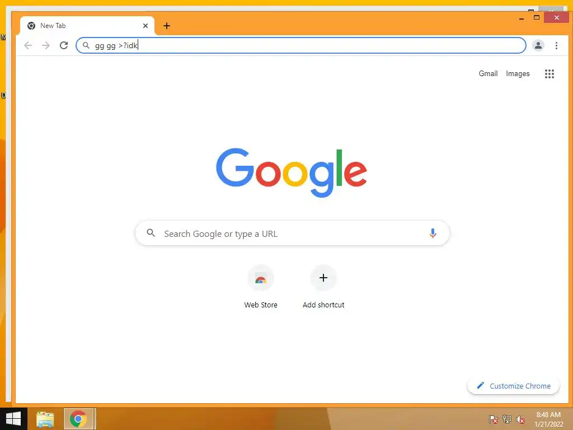Open the Images link
Image resolution: width=573 pixels, height=430 pixels.
tap(518, 73)
